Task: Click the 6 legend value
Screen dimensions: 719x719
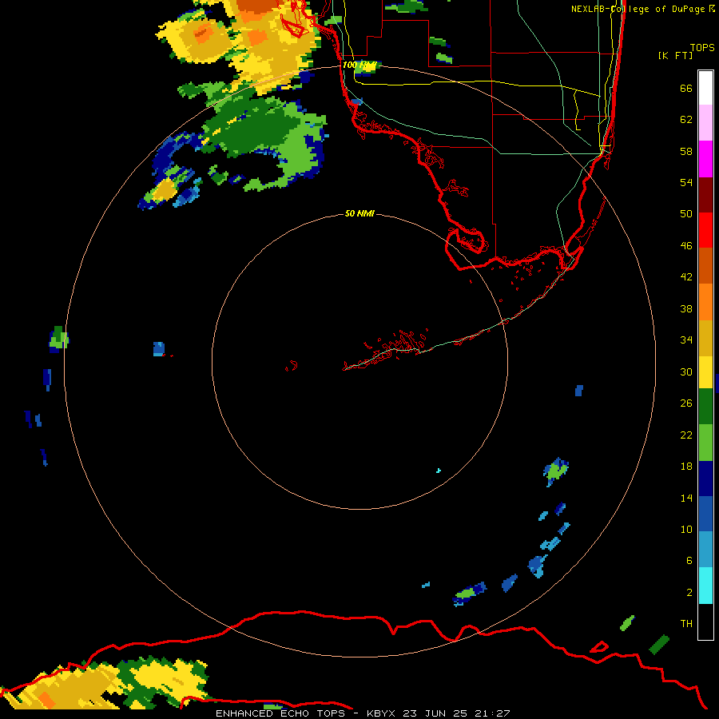Action: pyautogui.click(x=689, y=561)
